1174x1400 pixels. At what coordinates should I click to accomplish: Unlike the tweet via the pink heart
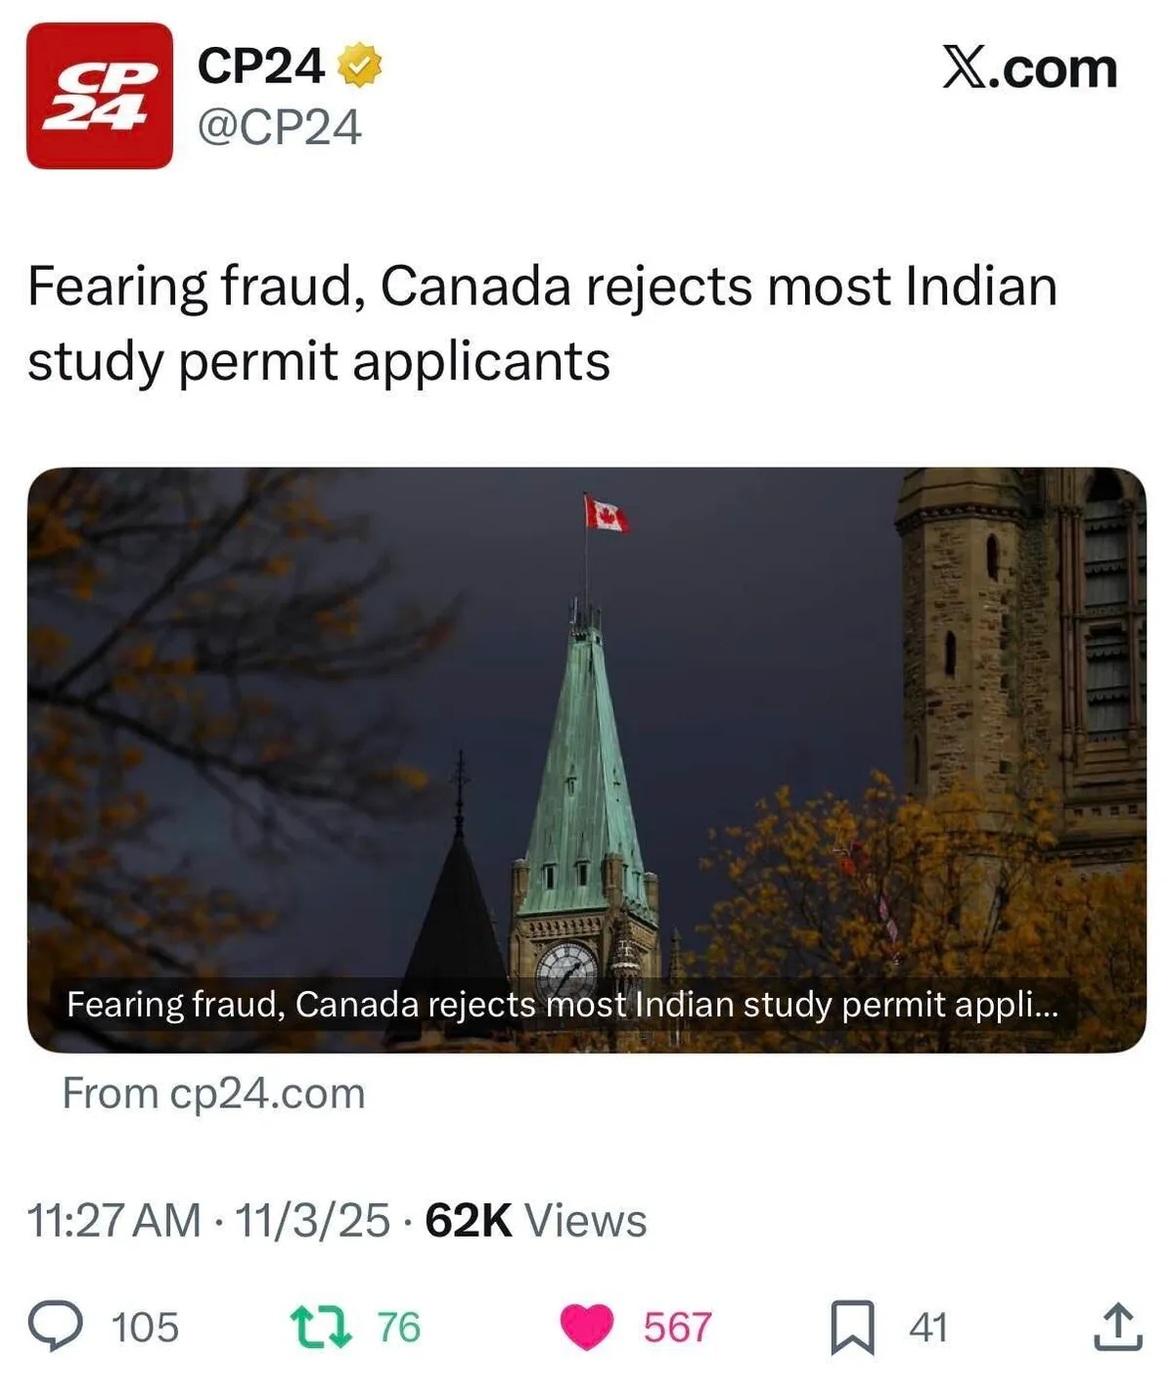coord(586,1327)
